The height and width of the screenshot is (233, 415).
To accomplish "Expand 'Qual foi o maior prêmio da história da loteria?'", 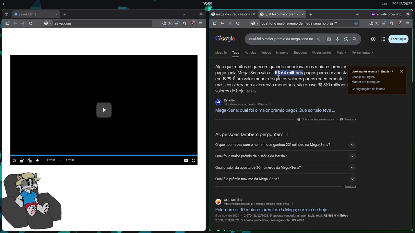I will pos(286,156).
